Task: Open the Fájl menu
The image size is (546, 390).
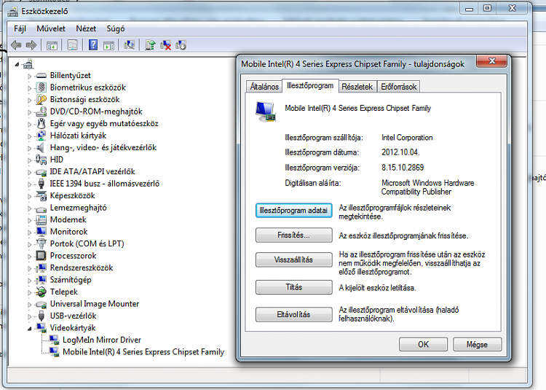Action: (20, 28)
